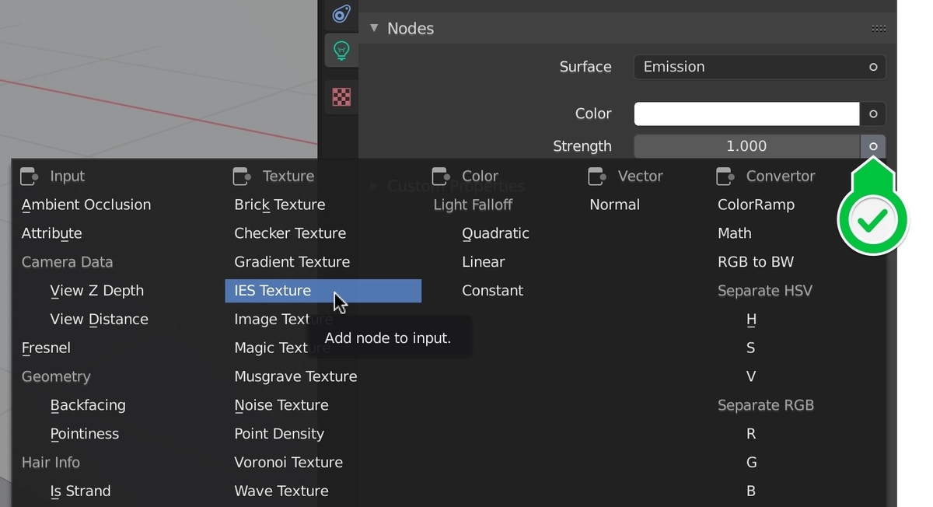Add a Voronoi Texture node
Viewport: 933px width, 507px height.
288,462
